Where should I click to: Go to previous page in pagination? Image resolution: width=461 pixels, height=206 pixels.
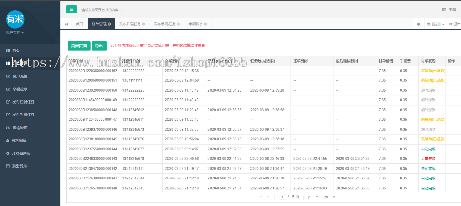pos(268,197)
